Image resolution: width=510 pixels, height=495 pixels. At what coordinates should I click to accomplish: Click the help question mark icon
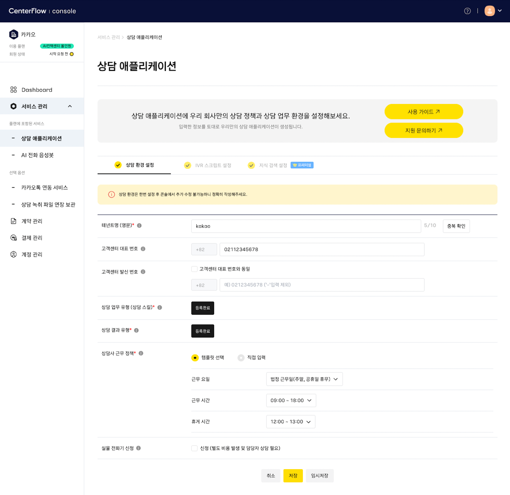[x=467, y=11]
